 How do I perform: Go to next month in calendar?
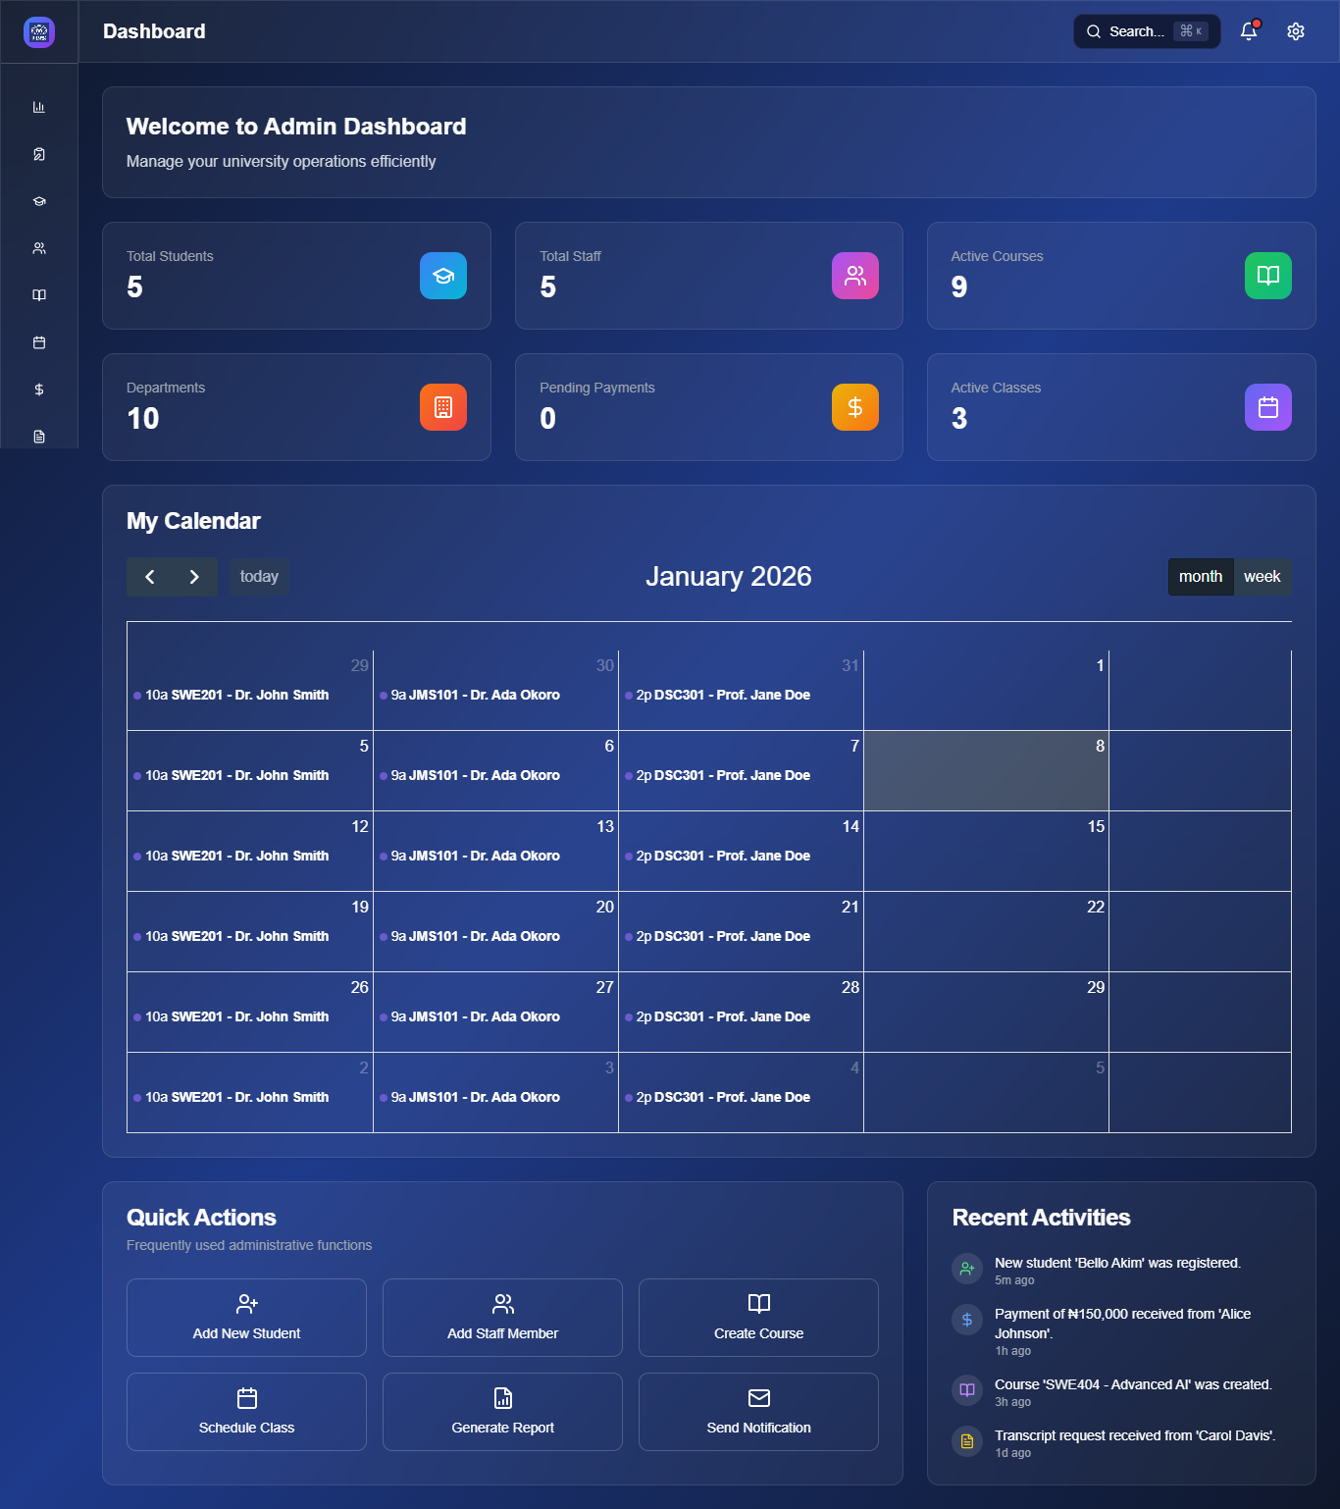coord(194,577)
